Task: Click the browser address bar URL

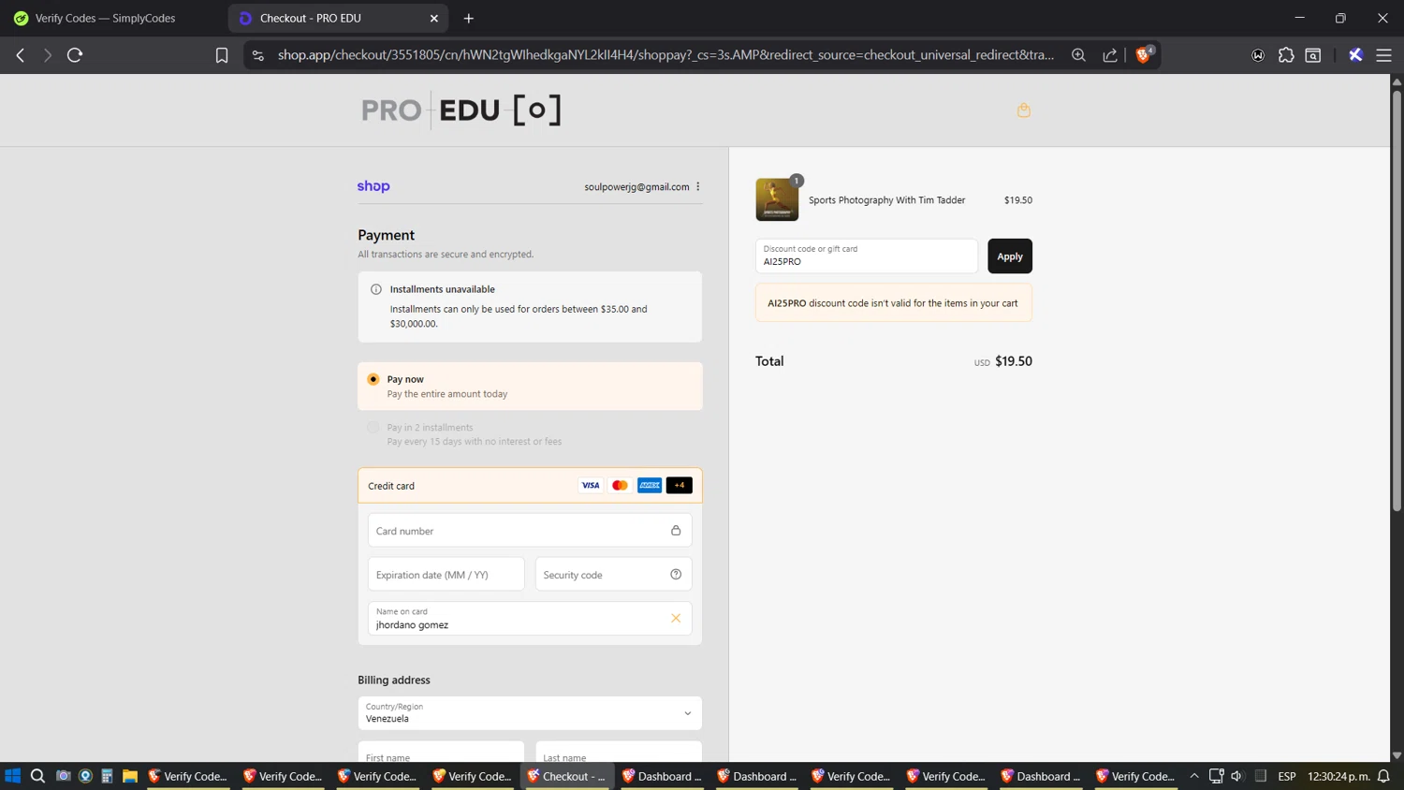Action: pos(665,55)
